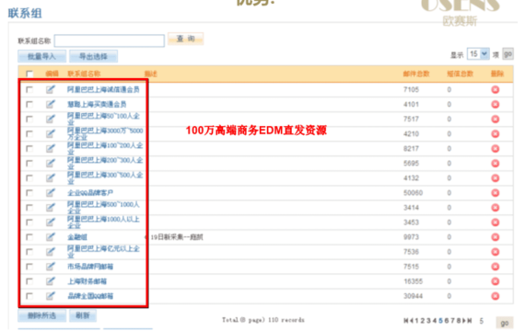
Task: Open the 显示 15 items-per-page dropdown
Action: click(478, 54)
